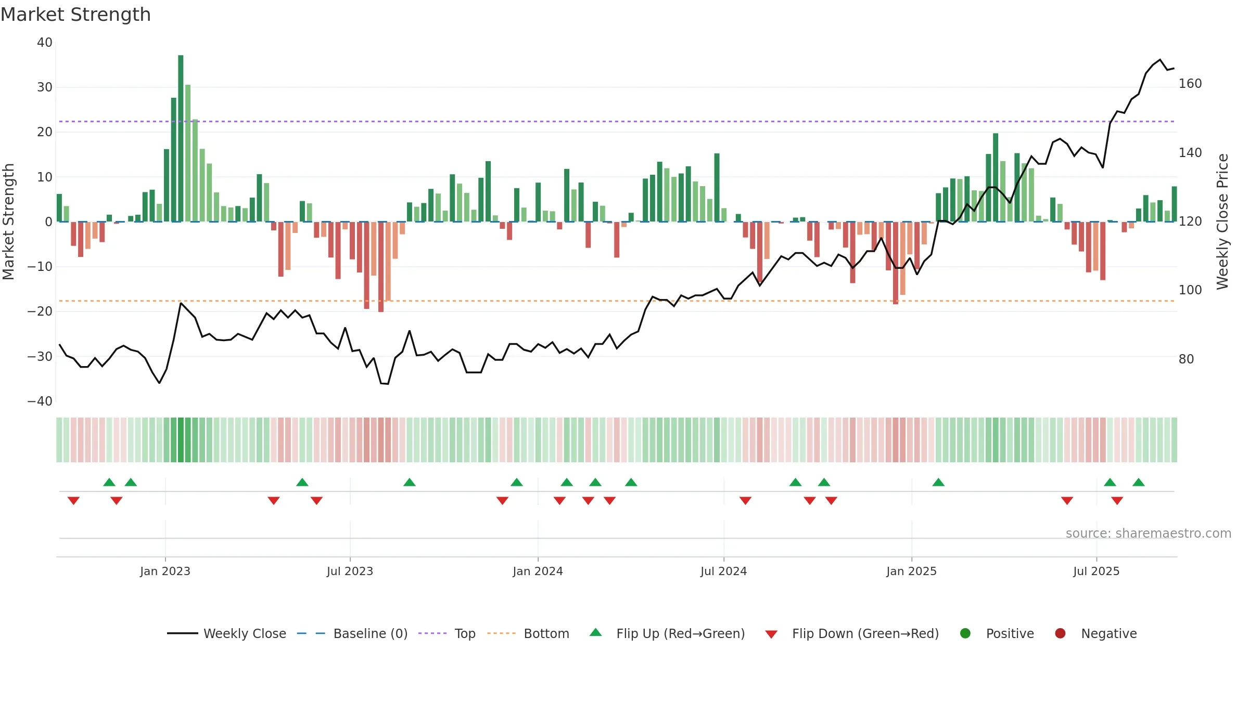Toggle Flip Up (Red→Green) legend entry
1249x702 pixels.
(x=667, y=633)
